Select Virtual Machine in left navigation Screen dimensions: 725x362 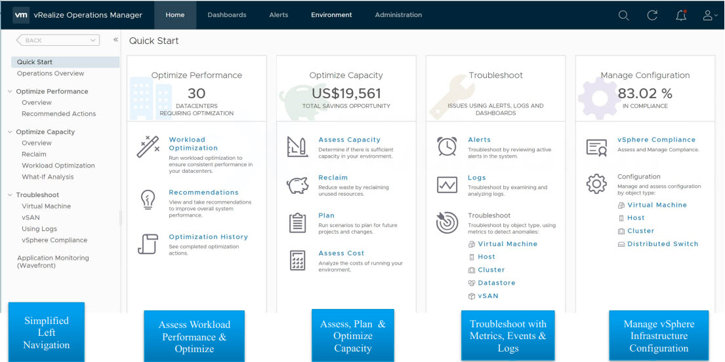pyautogui.click(x=46, y=206)
